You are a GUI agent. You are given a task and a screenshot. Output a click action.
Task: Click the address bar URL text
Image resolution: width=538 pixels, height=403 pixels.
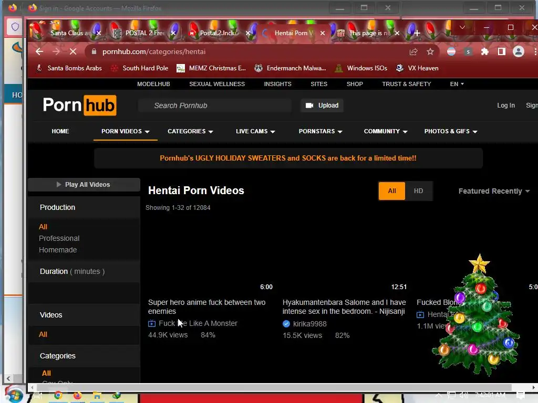coord(154,51)
